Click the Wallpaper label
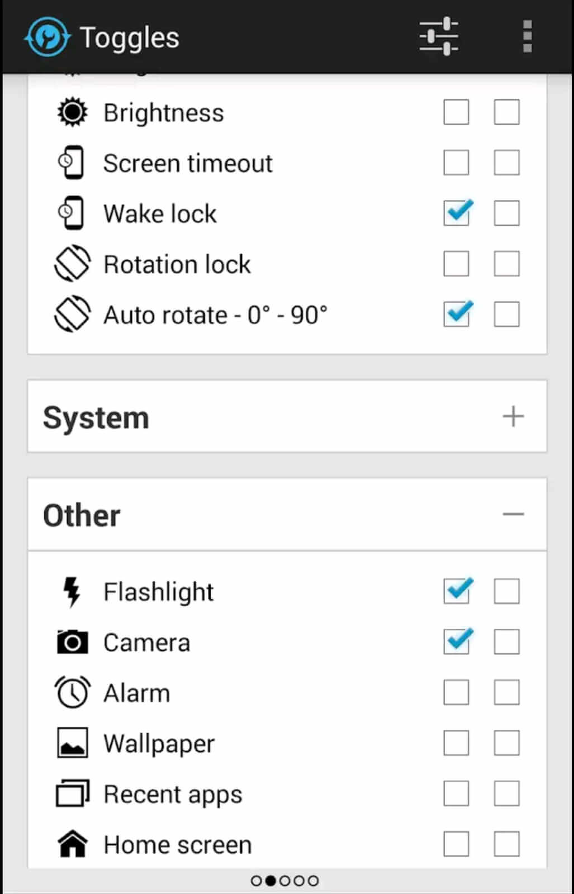The height and width of the screenshot is (894, 574). pyautogui.click(x=158, y=743)
